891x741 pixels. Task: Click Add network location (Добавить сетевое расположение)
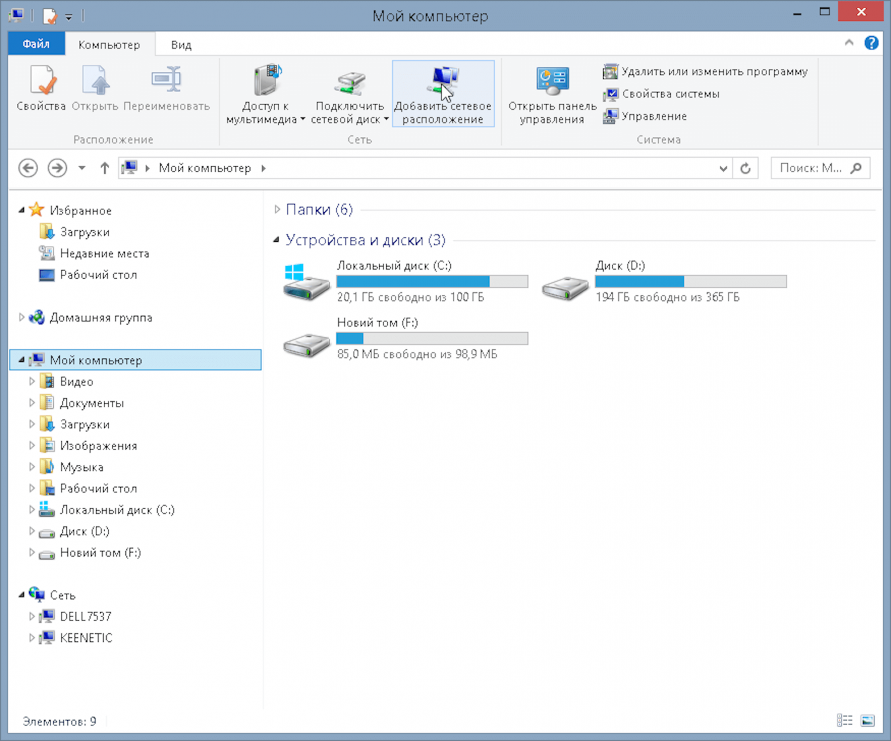point(443,93)
